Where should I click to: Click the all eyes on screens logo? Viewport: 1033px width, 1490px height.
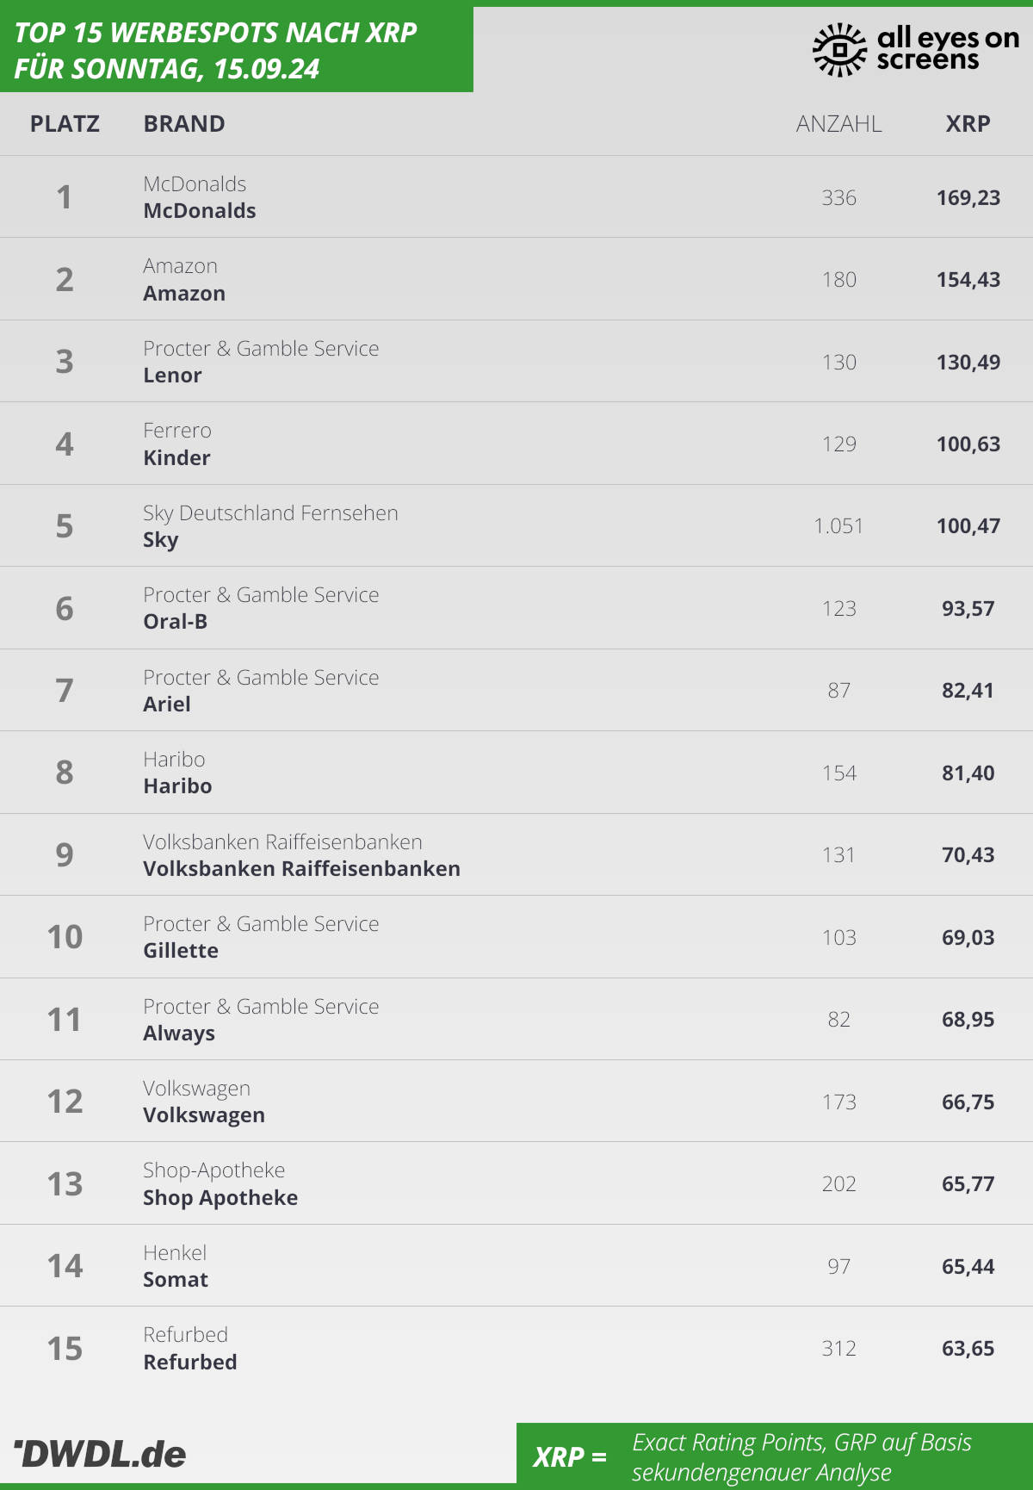tap(916, 49)
